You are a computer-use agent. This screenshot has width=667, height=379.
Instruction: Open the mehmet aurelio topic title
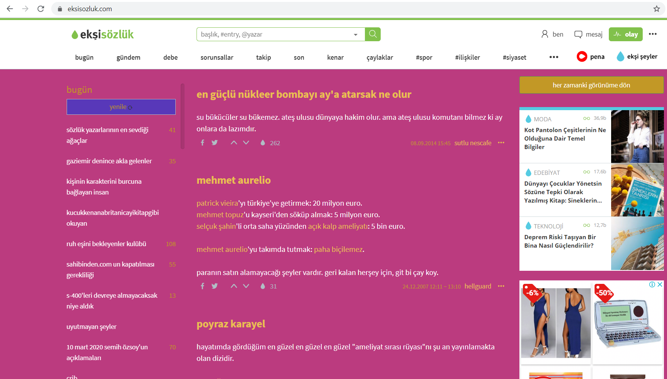point(234,180)
